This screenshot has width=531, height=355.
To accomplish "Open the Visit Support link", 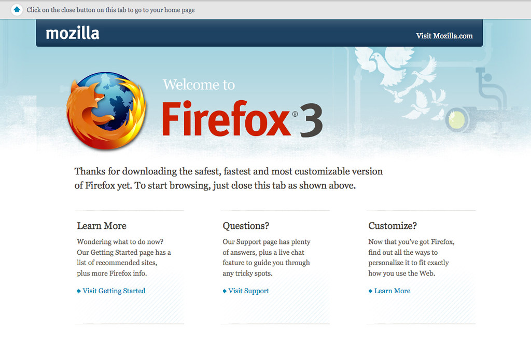I will [x=248, y=291].
